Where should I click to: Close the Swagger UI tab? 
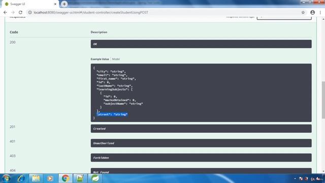point(55,4)
